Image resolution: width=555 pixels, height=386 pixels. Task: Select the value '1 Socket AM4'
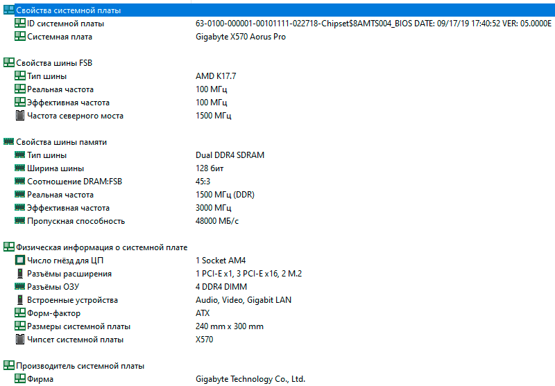coord(221,261)
